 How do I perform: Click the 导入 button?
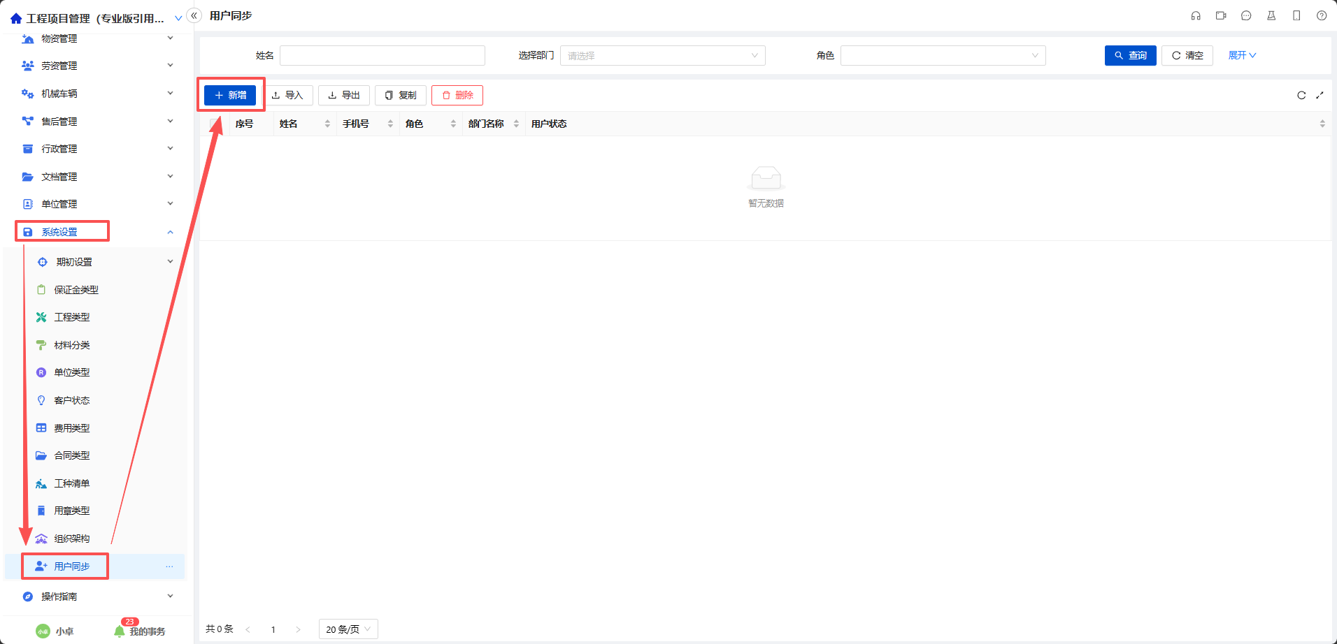click(x=287, y=95)
